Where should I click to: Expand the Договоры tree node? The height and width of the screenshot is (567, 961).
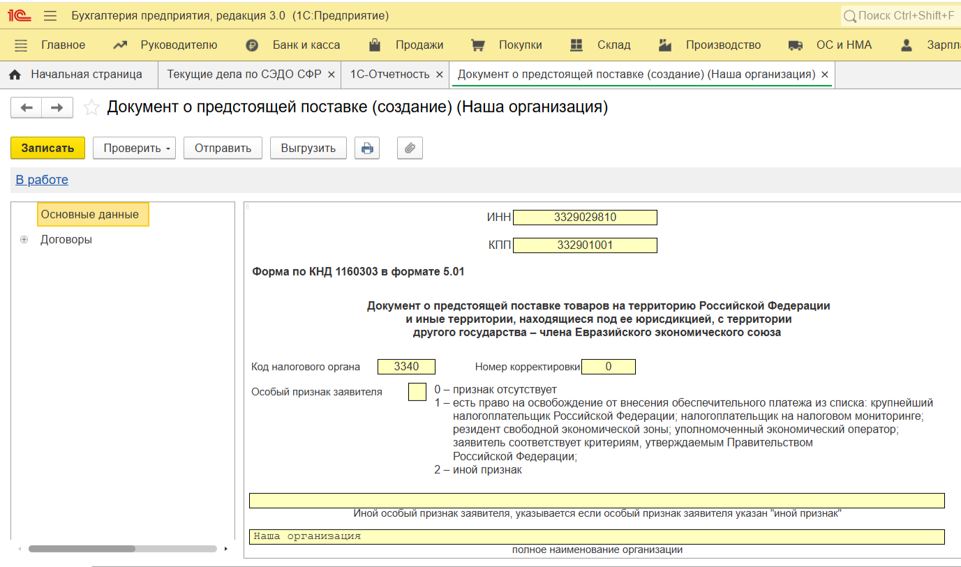point(24,240)
